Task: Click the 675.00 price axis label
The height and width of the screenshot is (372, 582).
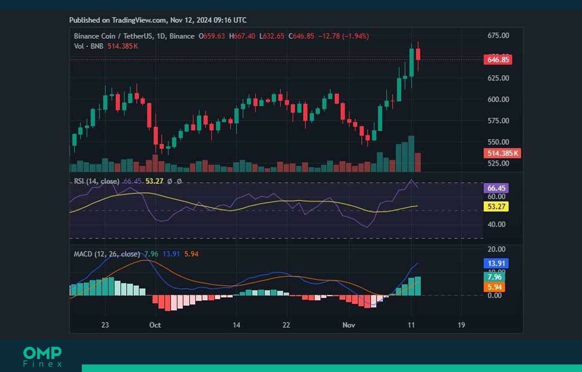Action: point(498,36)
